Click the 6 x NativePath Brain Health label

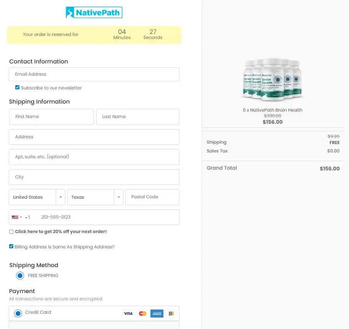272,110
